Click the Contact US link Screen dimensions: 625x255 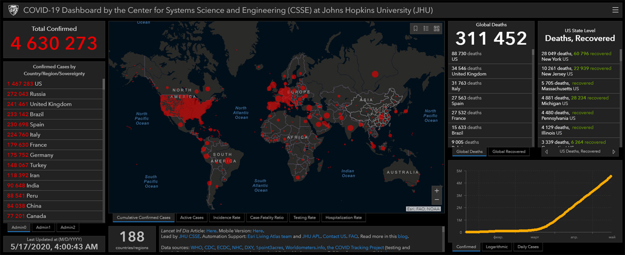point(334,236)
